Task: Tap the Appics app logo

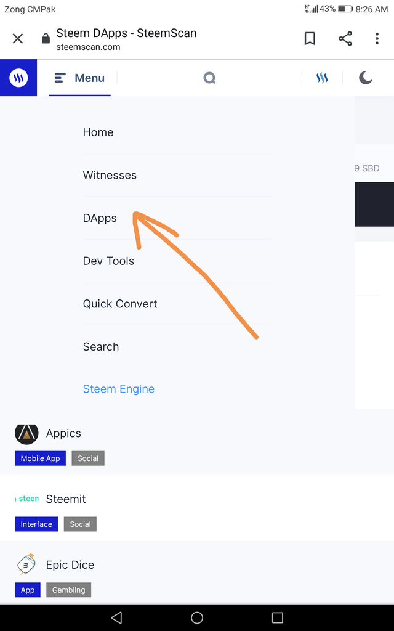Action: click(26, 434)
